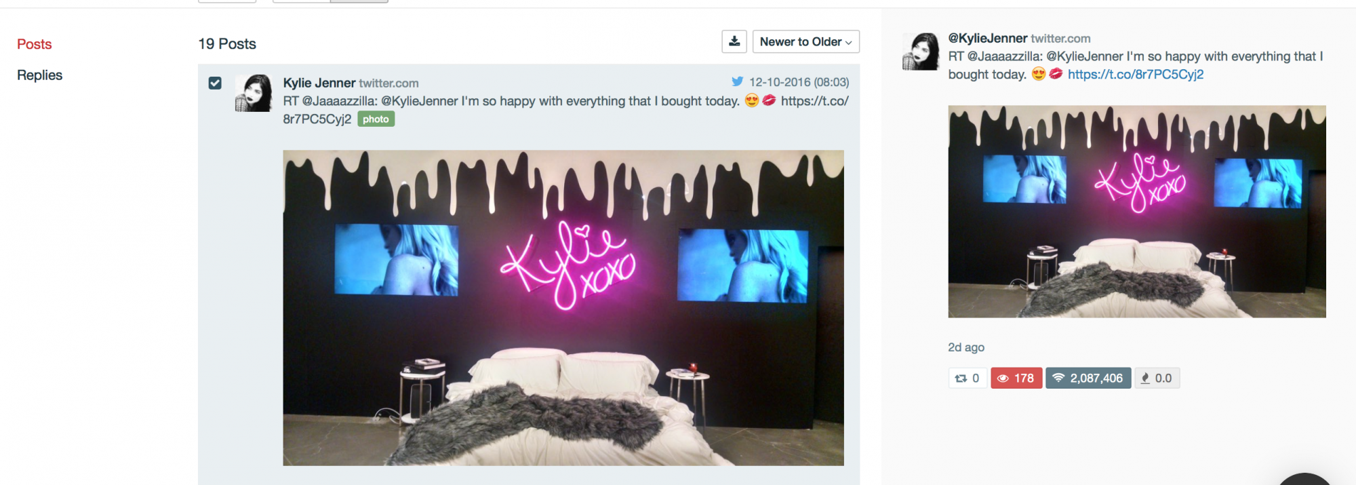The image size is (1356, 485).
Task: Click the Twitter bird icon beside post date
Action: coord(738,82)
